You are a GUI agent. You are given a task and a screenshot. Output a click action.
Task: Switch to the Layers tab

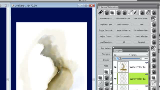click(118, 50)
